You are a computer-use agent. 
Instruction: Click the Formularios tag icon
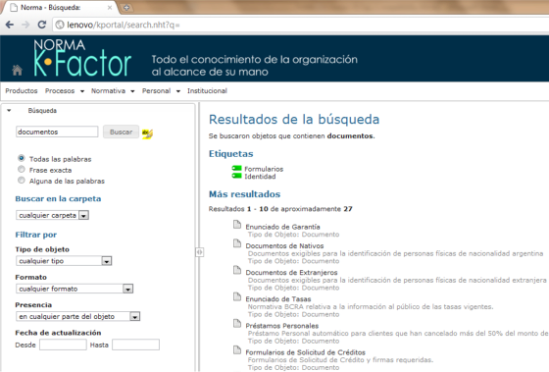point(237,168)
